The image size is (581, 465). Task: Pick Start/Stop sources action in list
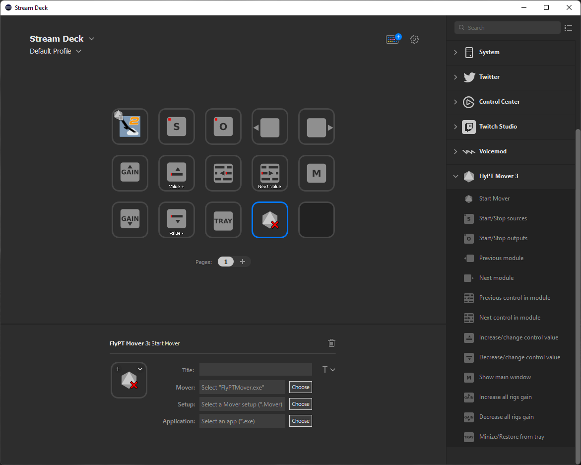tap(511, 219)
